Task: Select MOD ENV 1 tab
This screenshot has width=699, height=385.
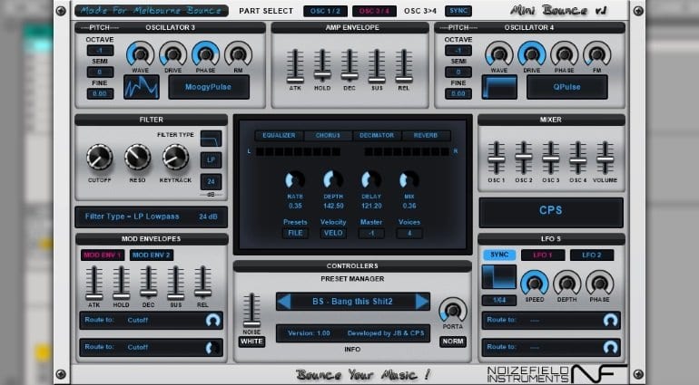Action: click(x=103, y=255)
